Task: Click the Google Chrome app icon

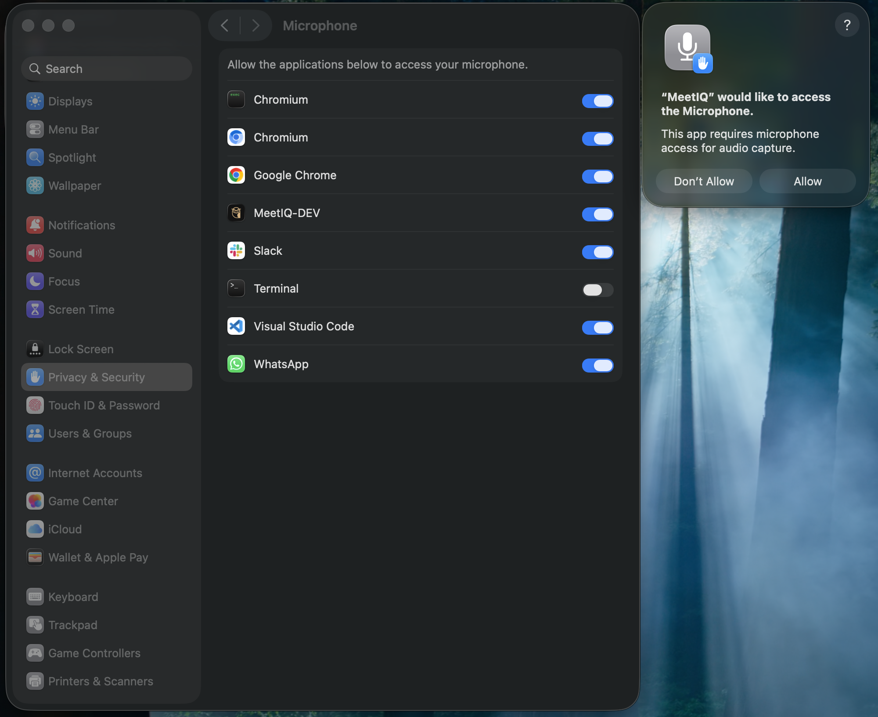Action: click(236, 175)
